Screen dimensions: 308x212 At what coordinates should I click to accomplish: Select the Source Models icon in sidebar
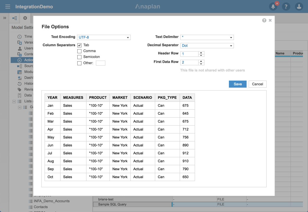[19, 66]
